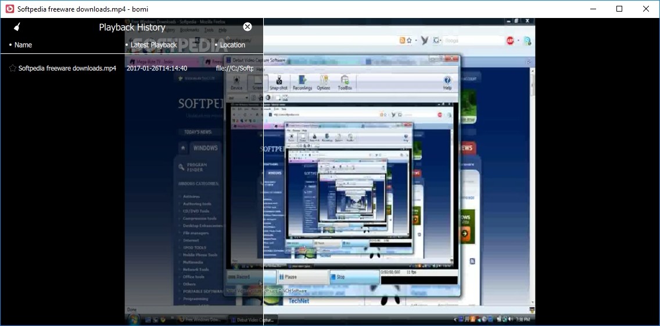Clear history with the broom icon
This screenshot has width=660, height=326.
click(16, 27)
